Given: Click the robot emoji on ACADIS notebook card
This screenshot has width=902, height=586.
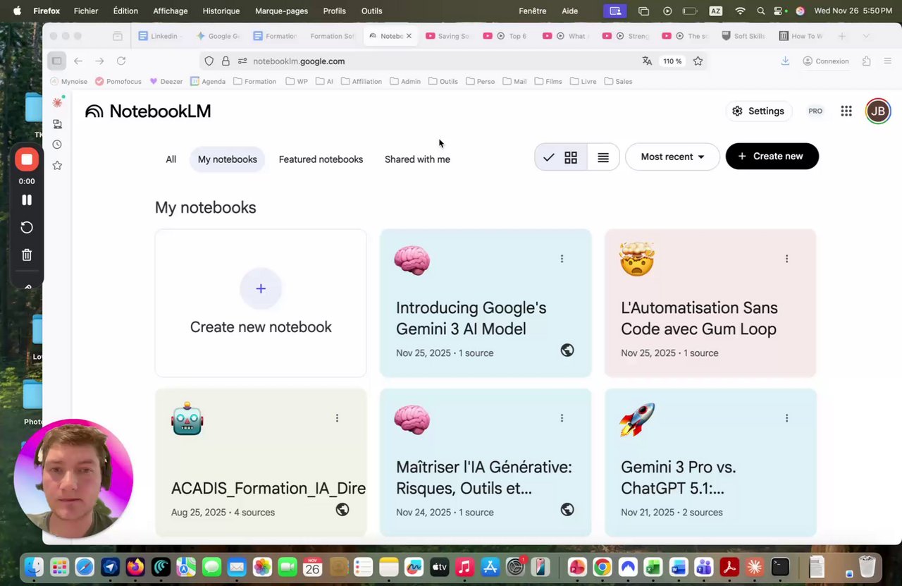Looking at the screenshot, I should point(187,419).
